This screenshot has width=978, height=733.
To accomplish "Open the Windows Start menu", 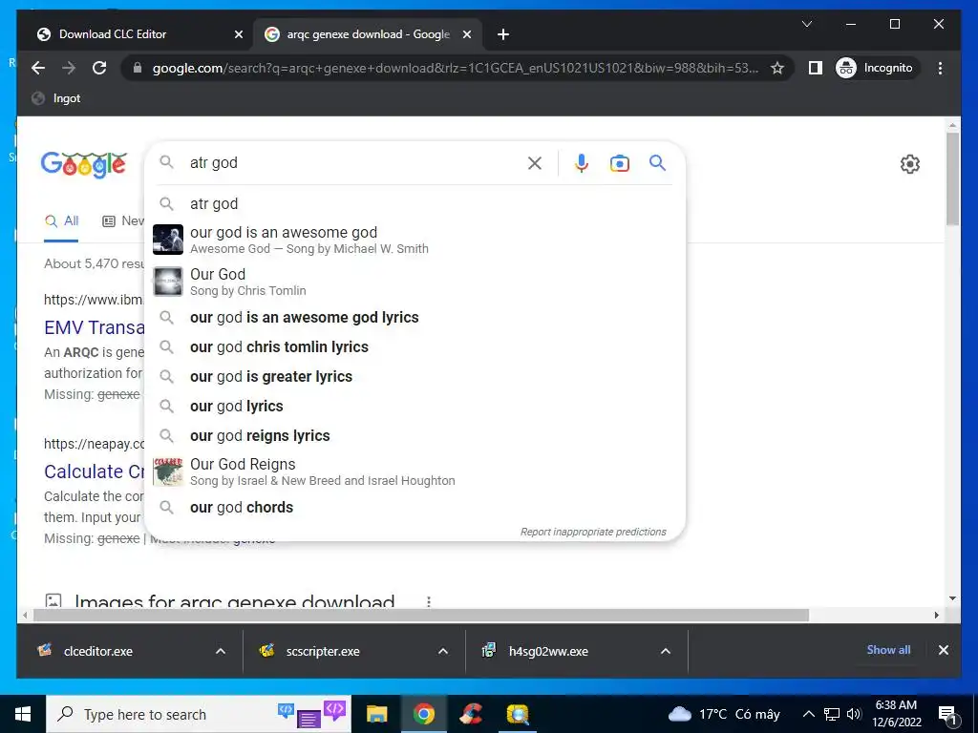I will tap(23, 714).
